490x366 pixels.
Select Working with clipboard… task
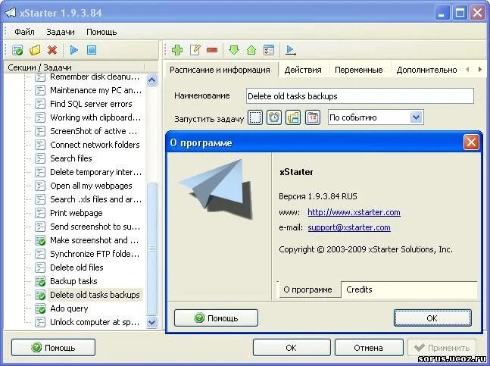point(95,117)
